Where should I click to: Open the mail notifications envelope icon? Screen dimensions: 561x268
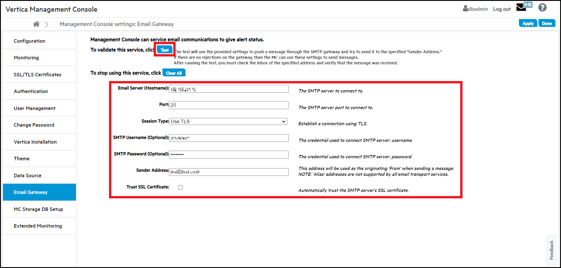click(x=521, y=8)
